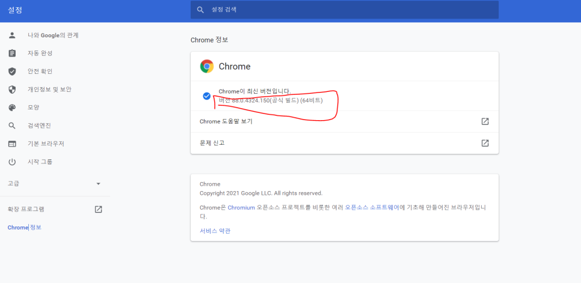Click the magnifier icon beside 검색엔진
This screenshot has height=283, width=581.
tap(12, 126)
